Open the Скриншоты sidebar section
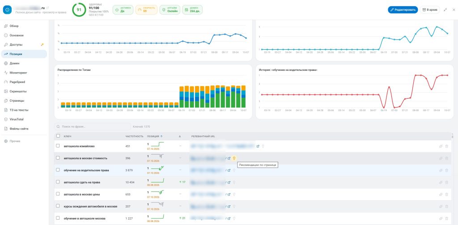The width and height of the screenshot is (458, 225). (24, 91)
